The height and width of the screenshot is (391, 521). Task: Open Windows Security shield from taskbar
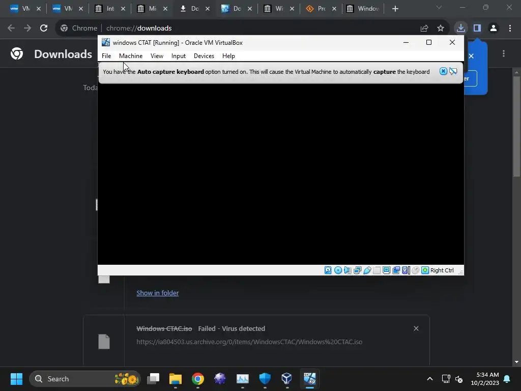tap(265, 379)
